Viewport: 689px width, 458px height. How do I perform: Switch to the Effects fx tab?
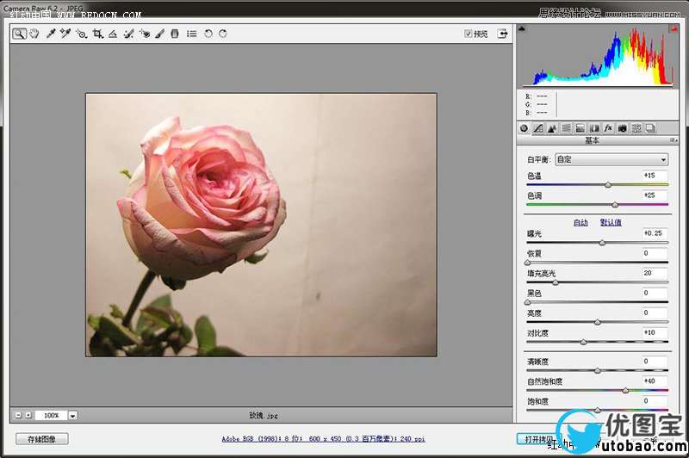608,128
